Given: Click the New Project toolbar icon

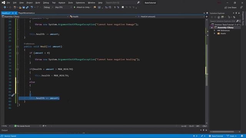Looking at the screenshot, I should tap(15, 7).
